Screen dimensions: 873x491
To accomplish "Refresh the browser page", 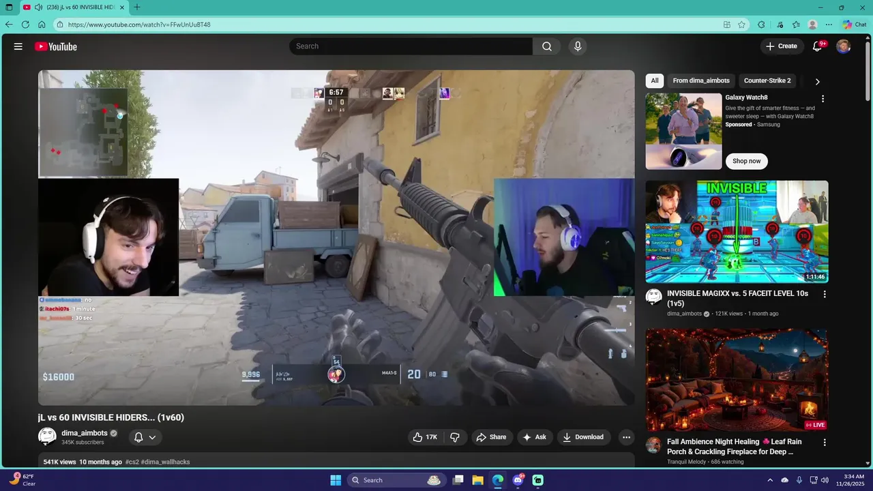I will coord(25,25).
